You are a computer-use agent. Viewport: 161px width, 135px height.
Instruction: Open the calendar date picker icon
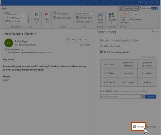coord(141,97)
